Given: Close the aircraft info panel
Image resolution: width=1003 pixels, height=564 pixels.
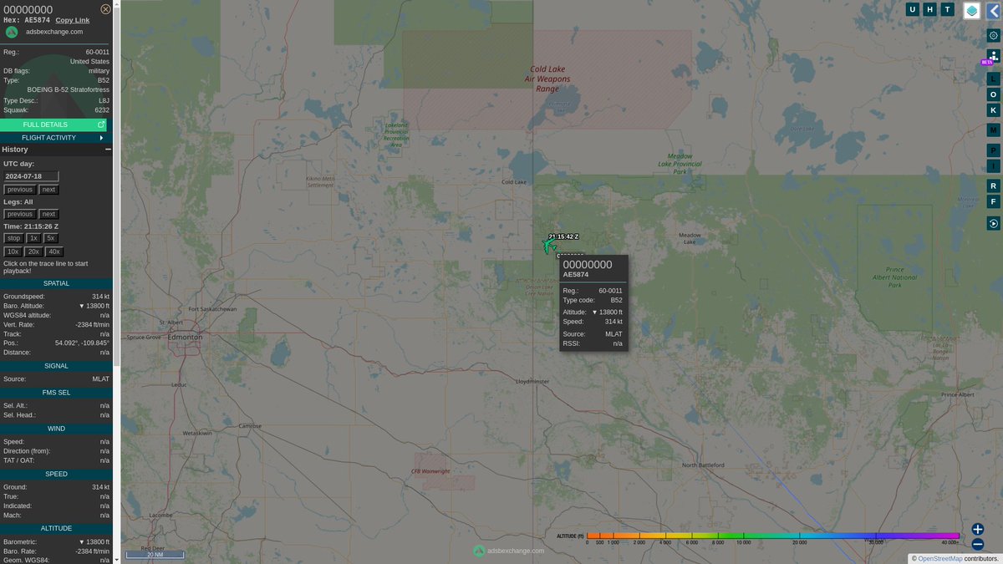Looking at the screenshot, I should 105,8.
